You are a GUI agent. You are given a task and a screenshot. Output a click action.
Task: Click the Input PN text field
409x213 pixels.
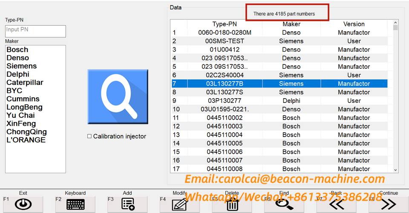click(x=35, y=31)
